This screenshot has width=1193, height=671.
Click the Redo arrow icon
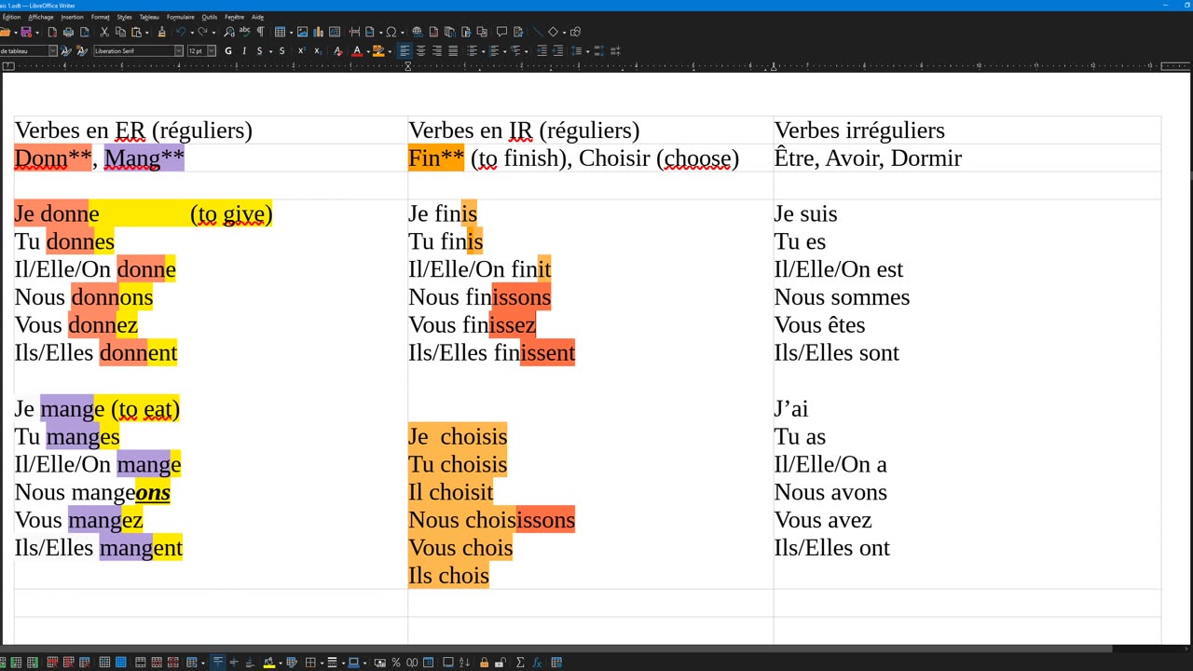pos(204,32)
